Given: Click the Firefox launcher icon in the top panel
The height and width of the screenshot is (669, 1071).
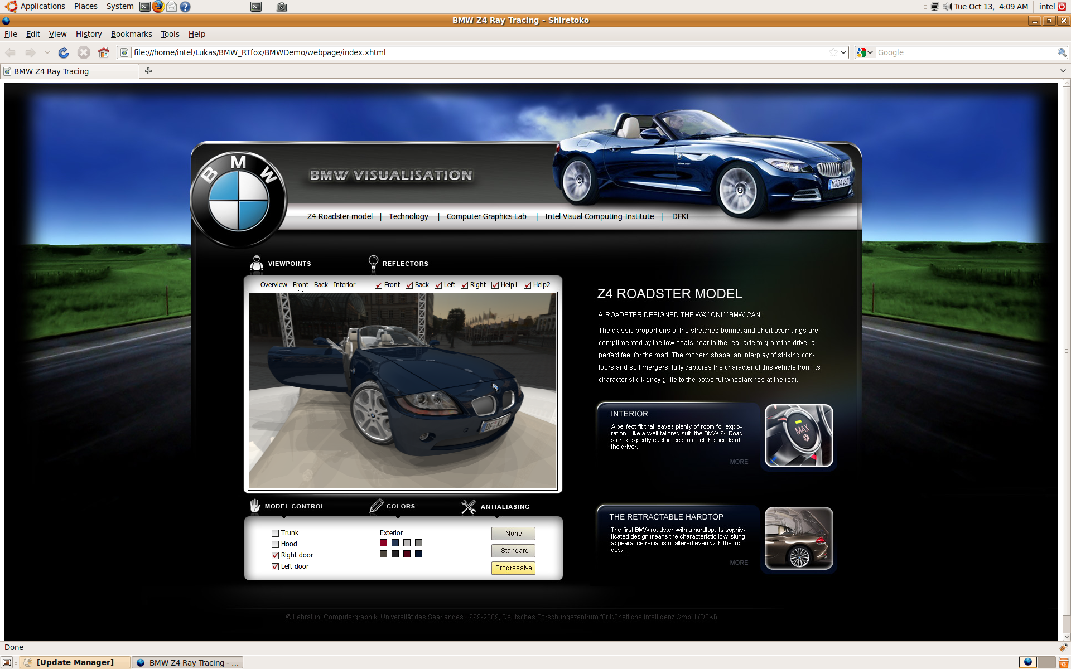Looking at the screenshot, I should (x=158, y=7).
